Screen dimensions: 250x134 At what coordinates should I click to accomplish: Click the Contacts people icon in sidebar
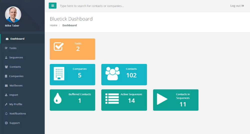[x=6, y=67]
